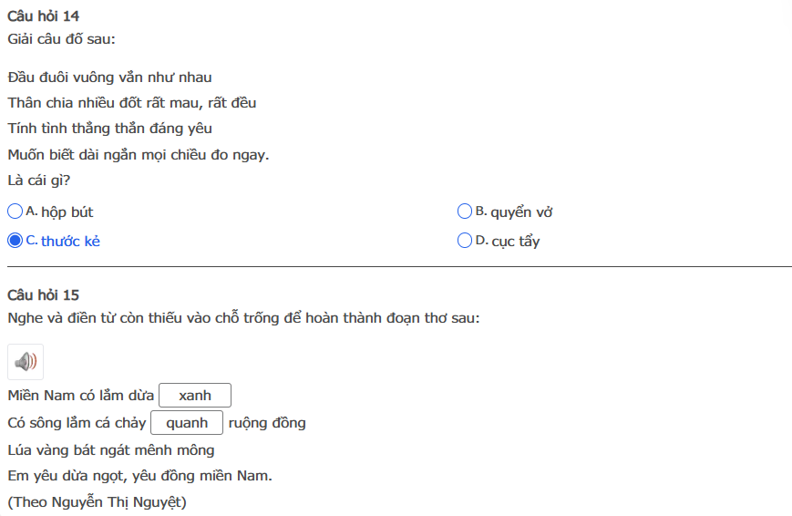Click the text 'Miền Nam có lắm dừa'
This screenshot has width=792, height=516.
tap(80, 396)
